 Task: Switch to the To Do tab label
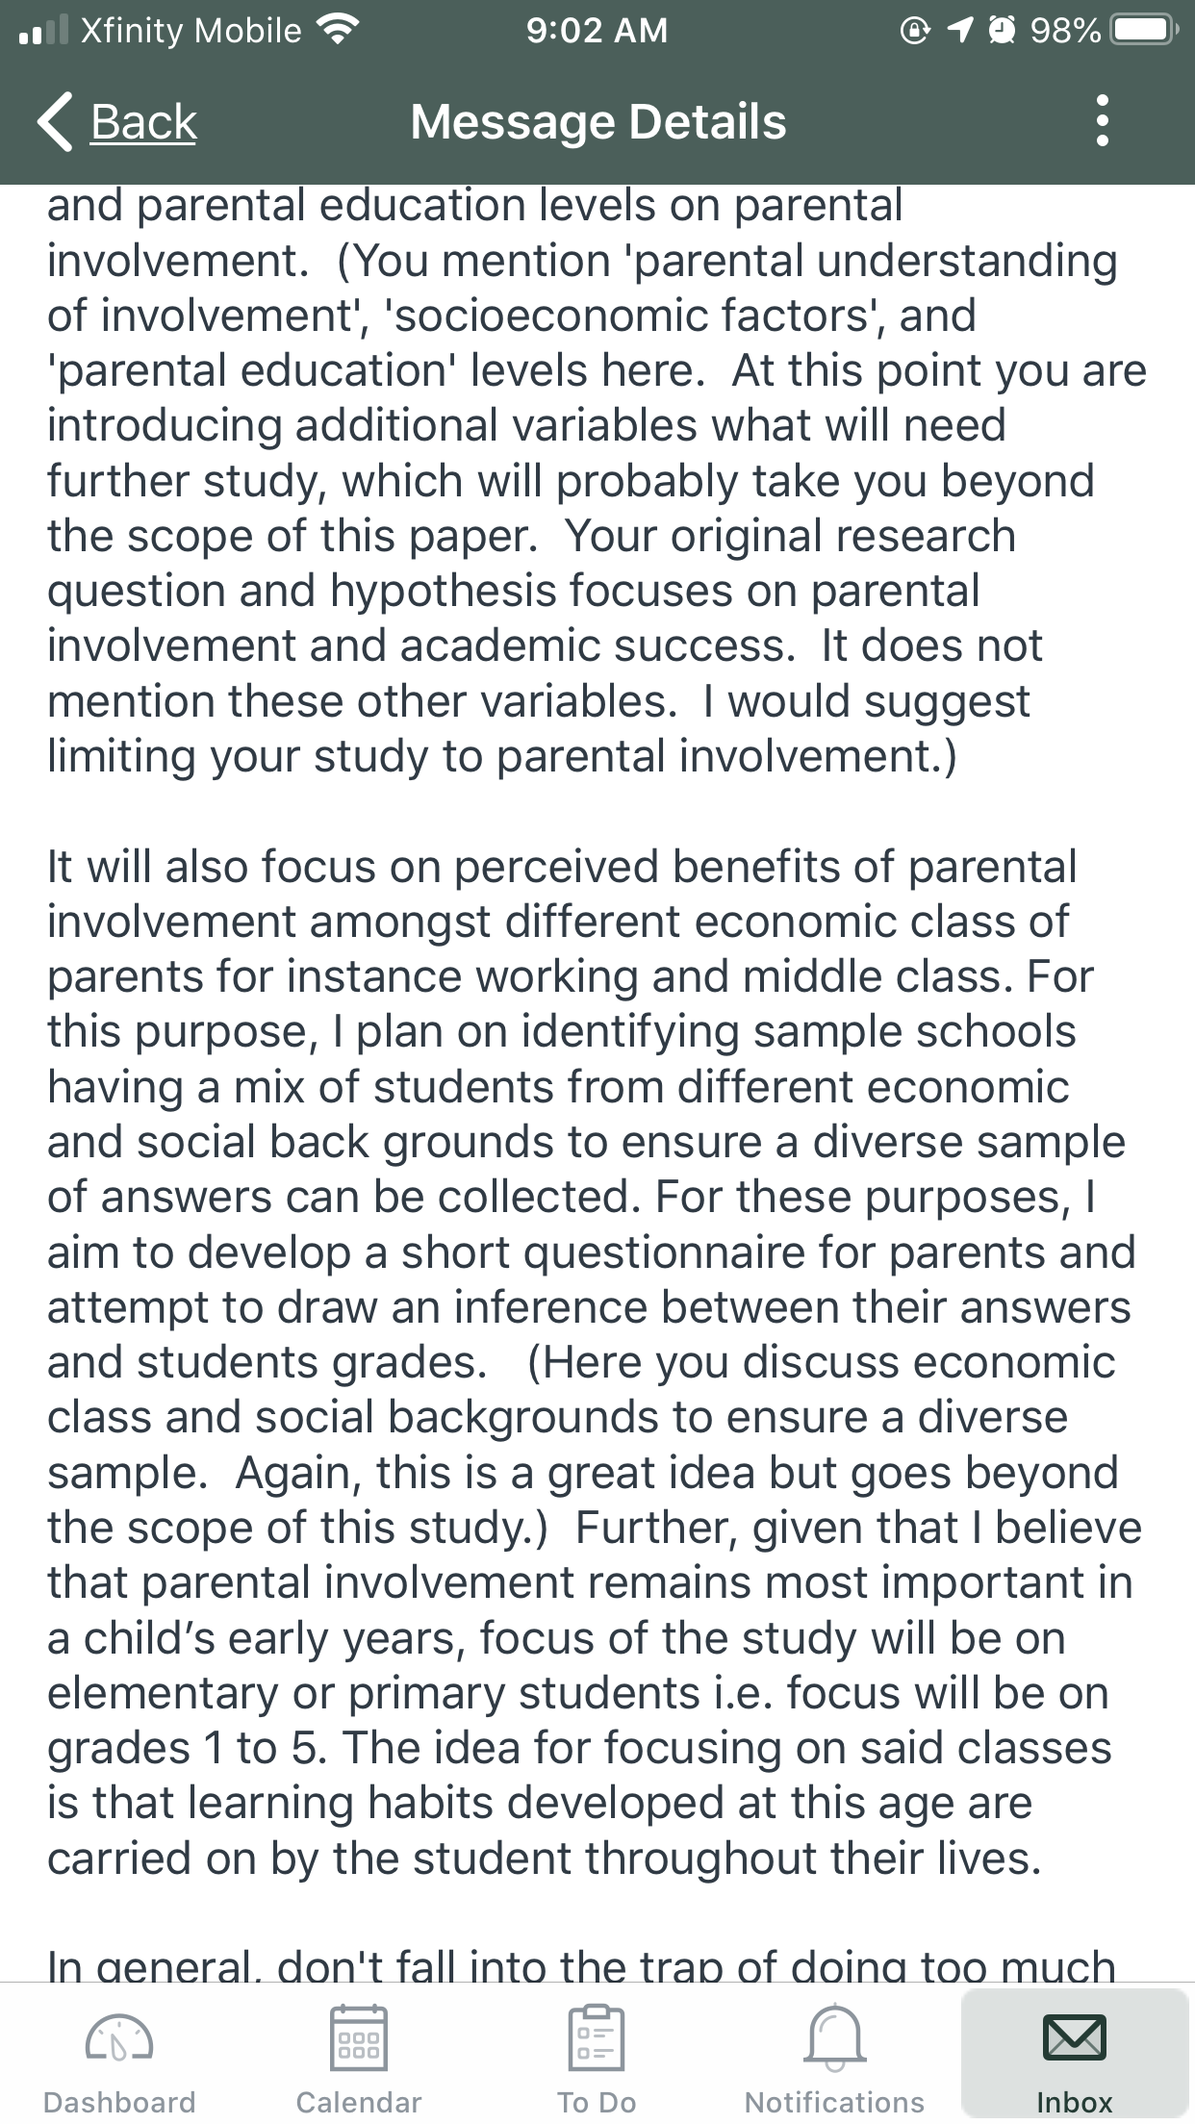[597, 2103]
